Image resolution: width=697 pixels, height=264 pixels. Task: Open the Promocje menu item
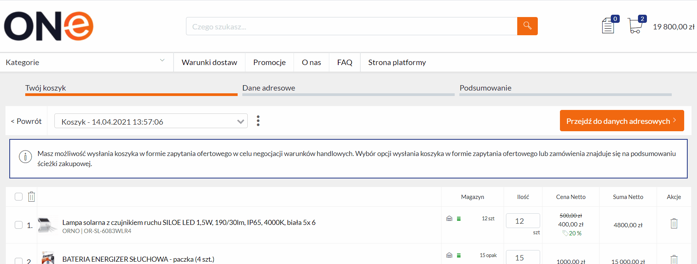coord(269,62)
